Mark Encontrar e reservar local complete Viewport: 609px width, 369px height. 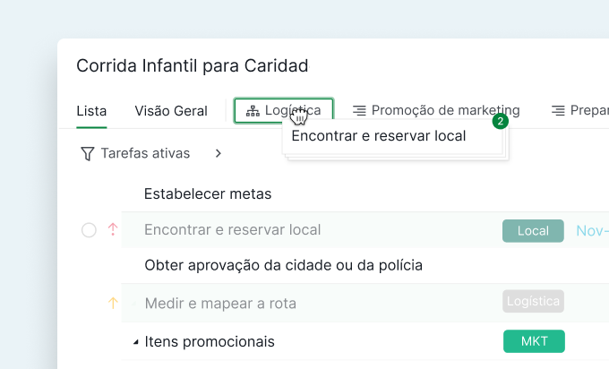(x=89, y=230)
